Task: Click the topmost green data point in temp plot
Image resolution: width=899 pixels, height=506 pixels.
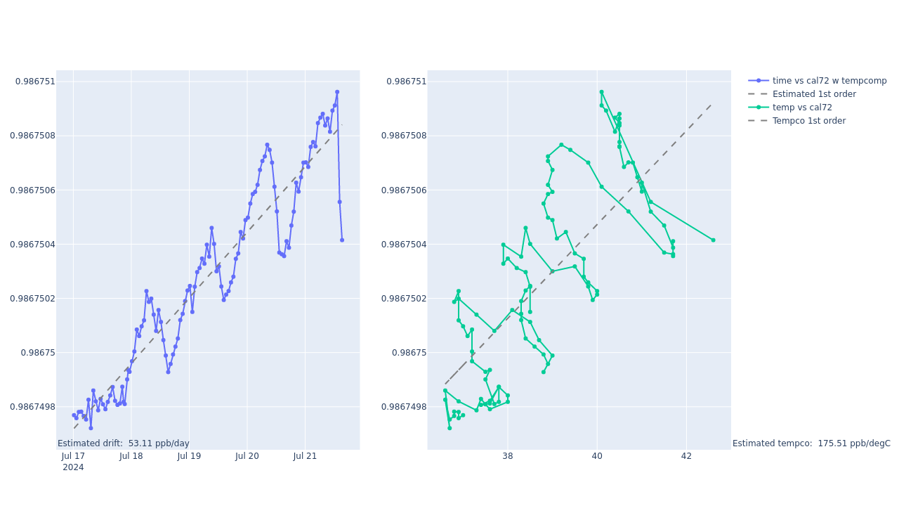Action: click(601, 92)
